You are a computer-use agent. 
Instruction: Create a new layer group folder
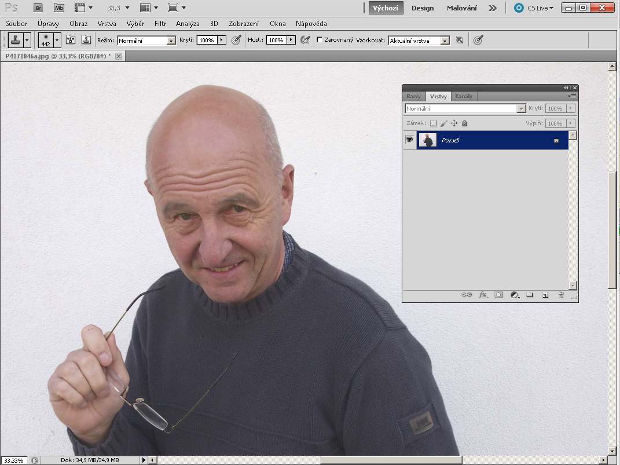click(x=529, y=295)
